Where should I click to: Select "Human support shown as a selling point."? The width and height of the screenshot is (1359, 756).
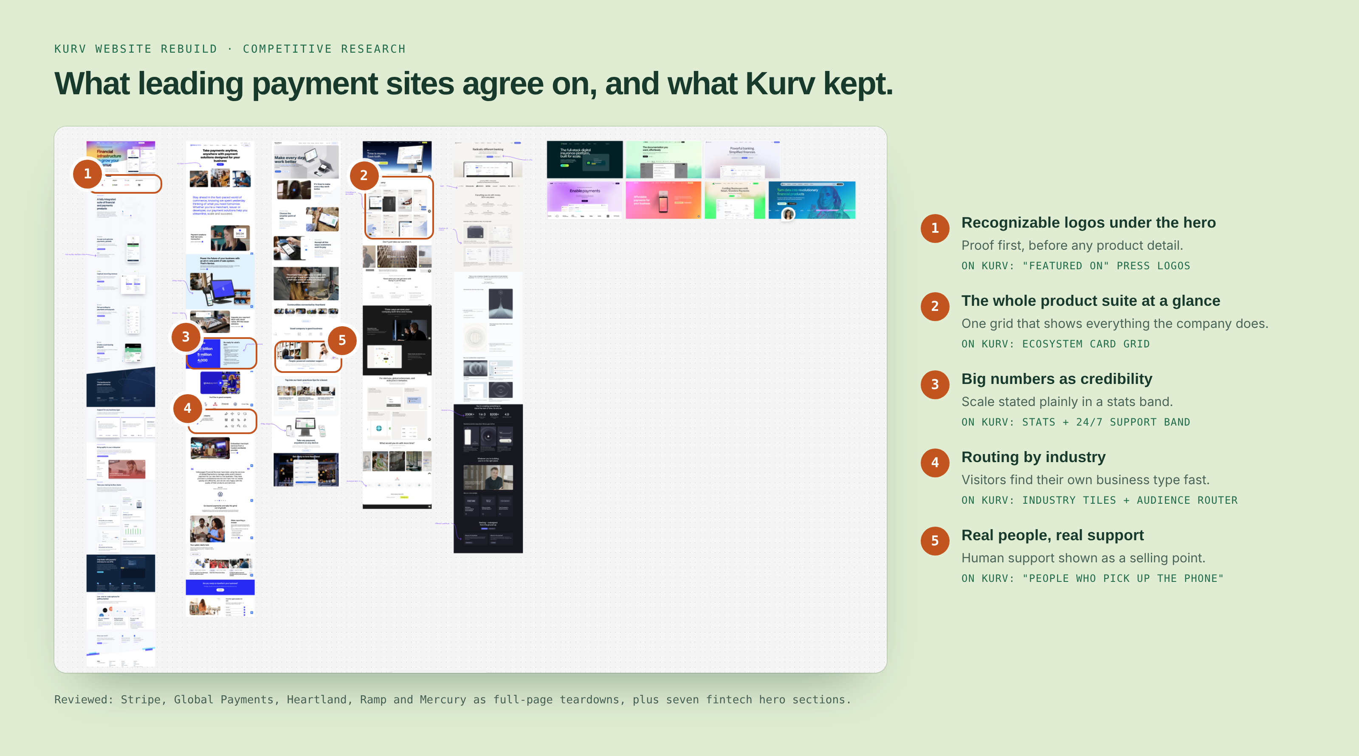[x=1083, y=558]
